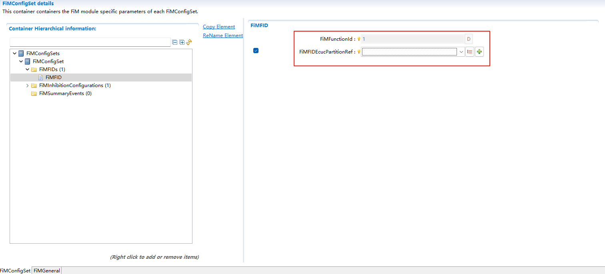
Task: Collapse the FiMFIDs tree node
Action: [x=27, y=69]
